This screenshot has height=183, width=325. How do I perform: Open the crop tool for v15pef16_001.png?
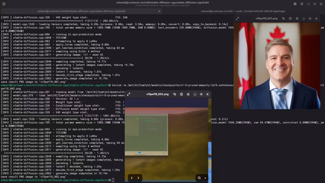(x=284, y=19)
